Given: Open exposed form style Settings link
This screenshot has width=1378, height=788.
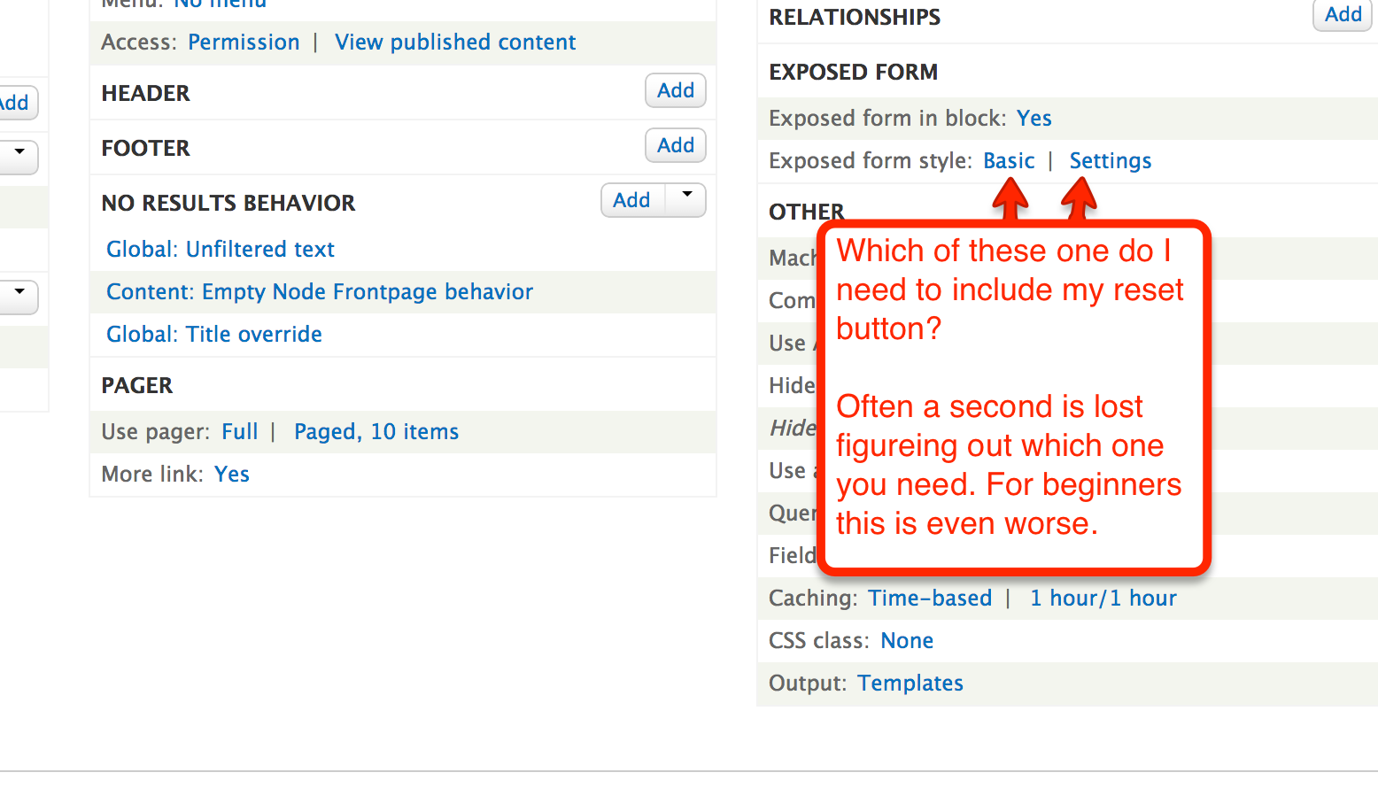Looking at the screenshot, I should (x=1111, y=161).
